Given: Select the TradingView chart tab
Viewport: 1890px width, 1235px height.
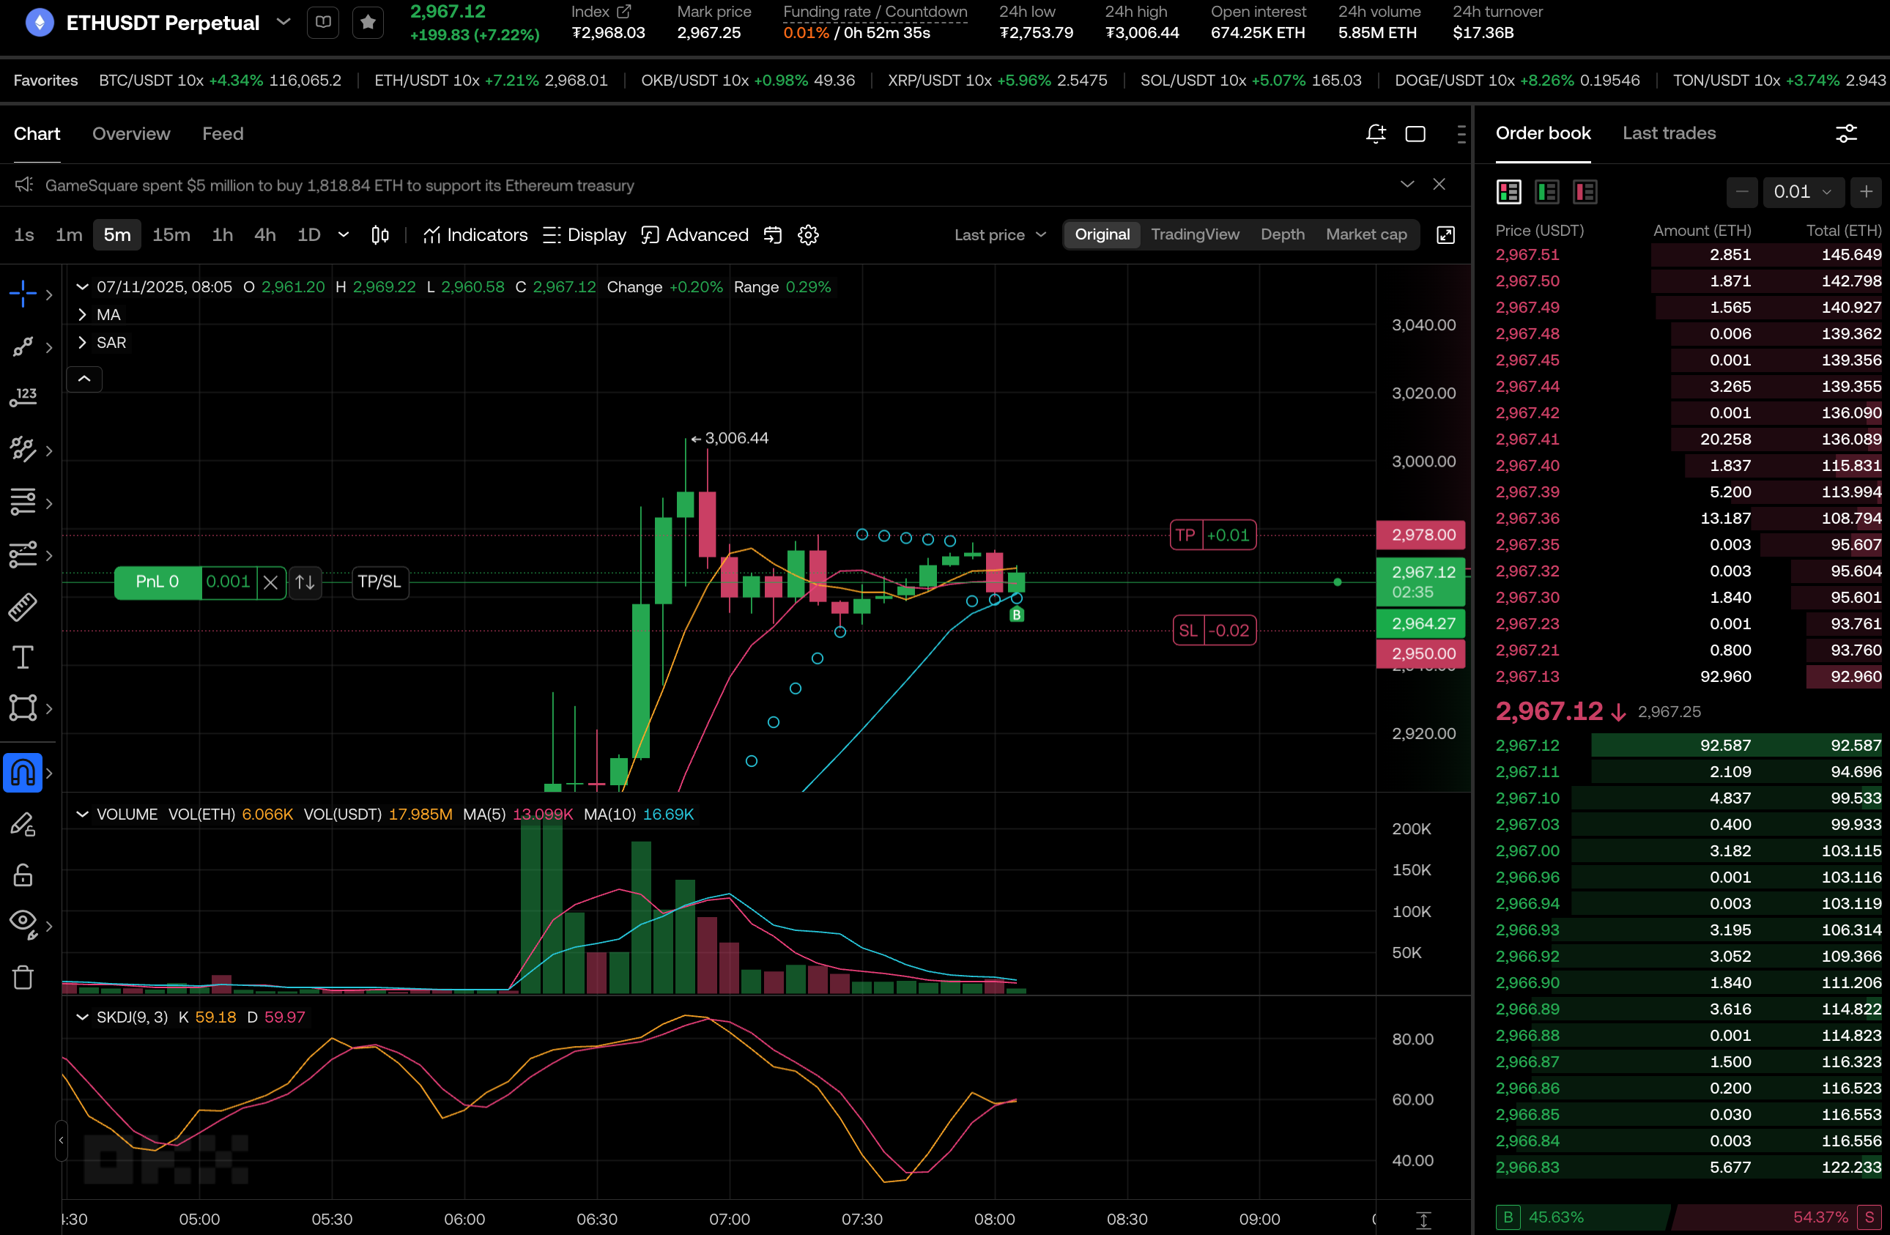Looking at the screenshot, I should pyautogui.click(x=1194, y=234).
